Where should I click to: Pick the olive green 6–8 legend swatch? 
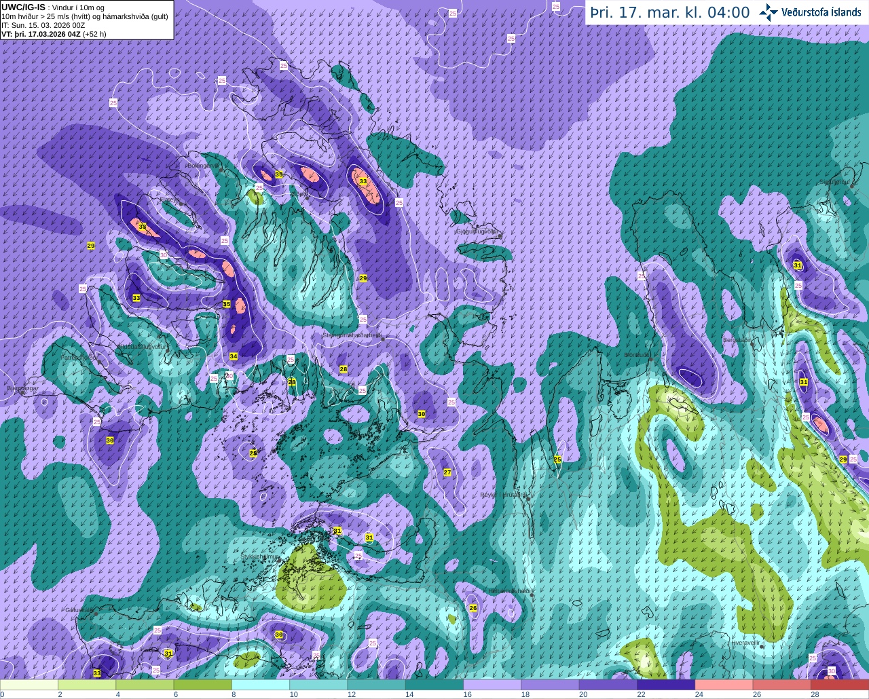click(203, 685)
